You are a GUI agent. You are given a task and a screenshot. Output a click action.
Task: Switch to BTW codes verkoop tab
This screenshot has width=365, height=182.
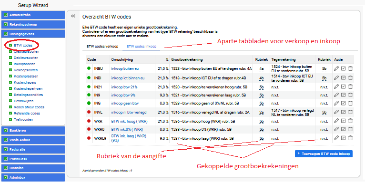pos(102,47)
